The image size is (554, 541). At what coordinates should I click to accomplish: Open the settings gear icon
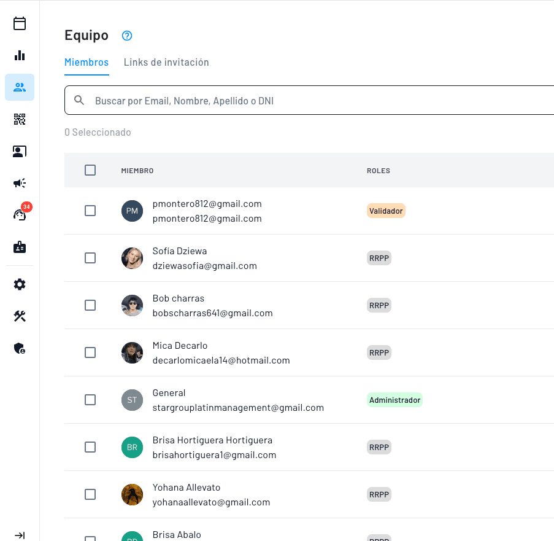[x=20, y=284]
